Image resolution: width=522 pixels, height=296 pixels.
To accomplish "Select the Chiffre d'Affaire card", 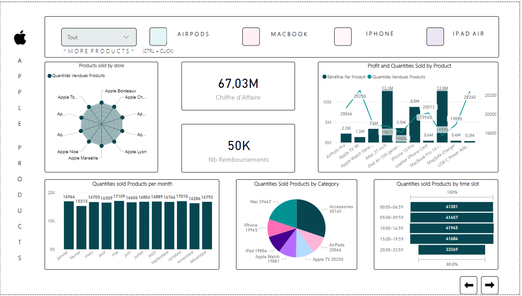I will pos(238,86).
